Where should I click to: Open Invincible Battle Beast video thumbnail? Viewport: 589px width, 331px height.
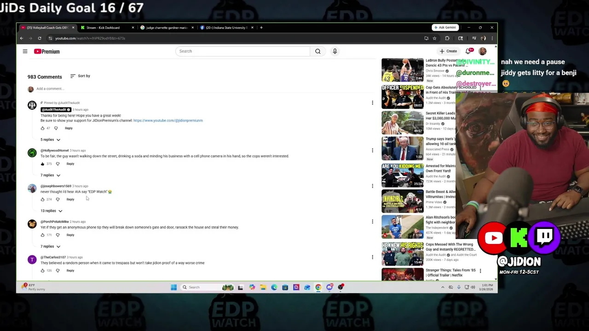point(402,201)
